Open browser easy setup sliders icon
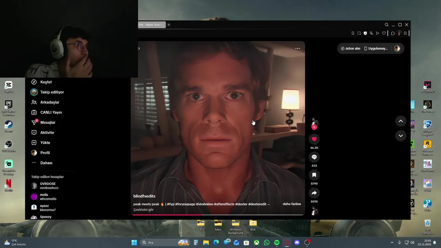Screen dimensions: 441x248 tap(405, 33)
